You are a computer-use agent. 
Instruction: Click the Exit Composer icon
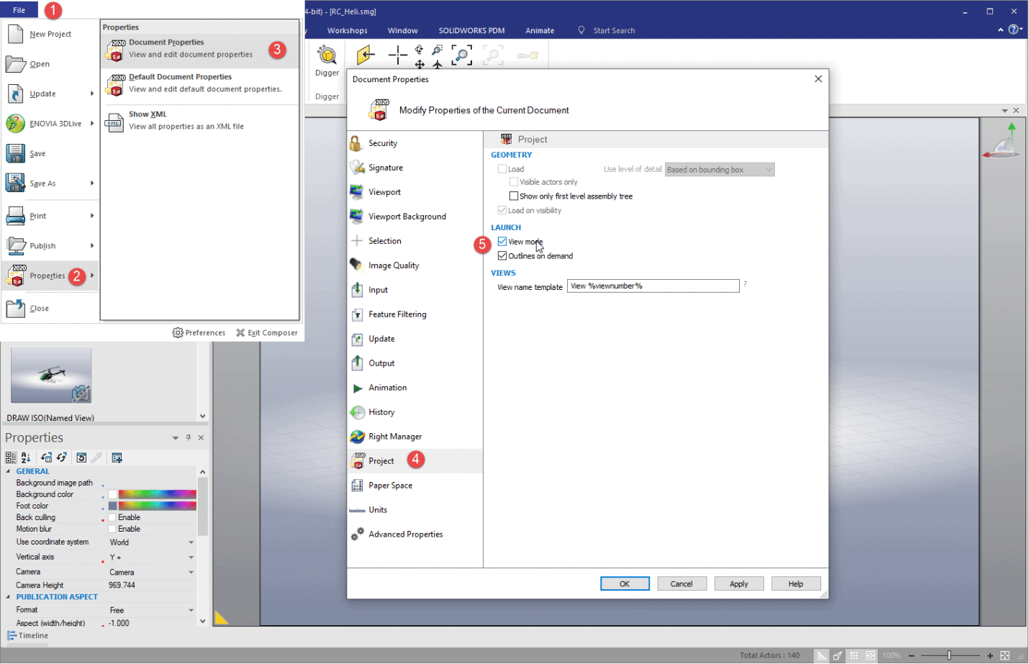point(240,333)
